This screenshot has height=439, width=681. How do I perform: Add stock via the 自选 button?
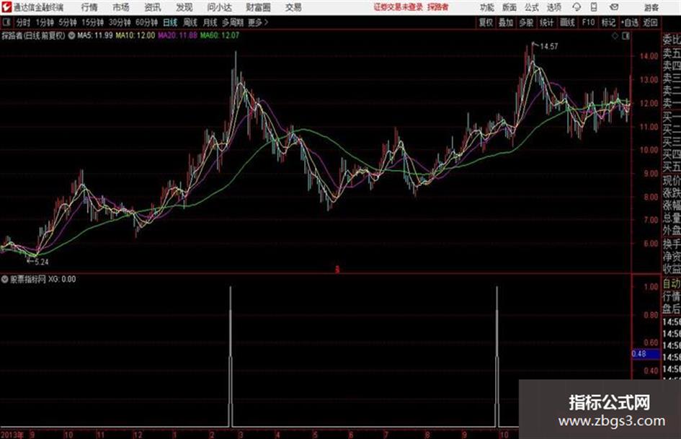point(629,22)
